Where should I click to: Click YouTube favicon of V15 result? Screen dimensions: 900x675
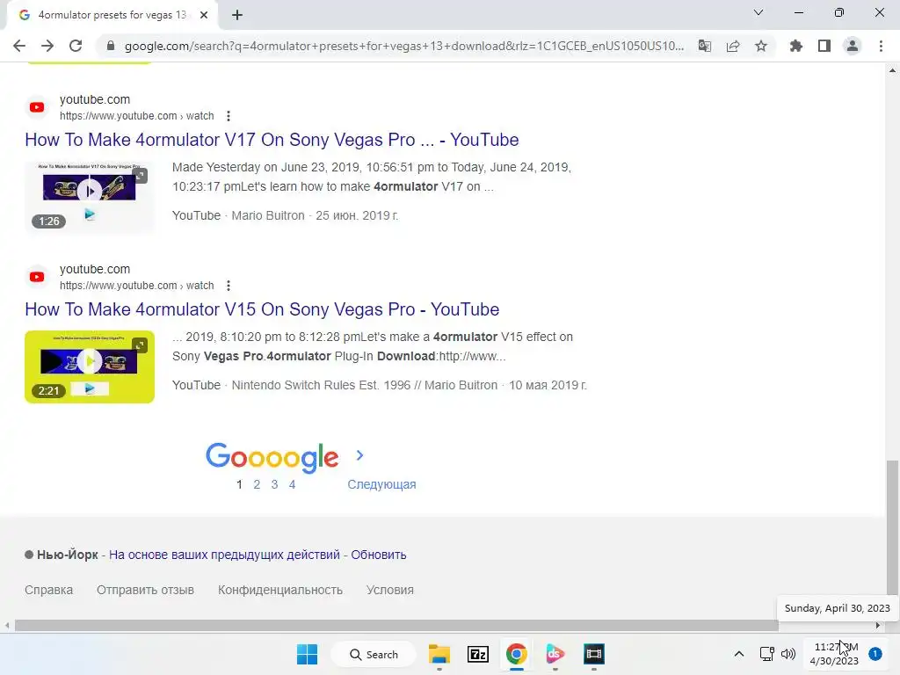[x=37, y=277]
